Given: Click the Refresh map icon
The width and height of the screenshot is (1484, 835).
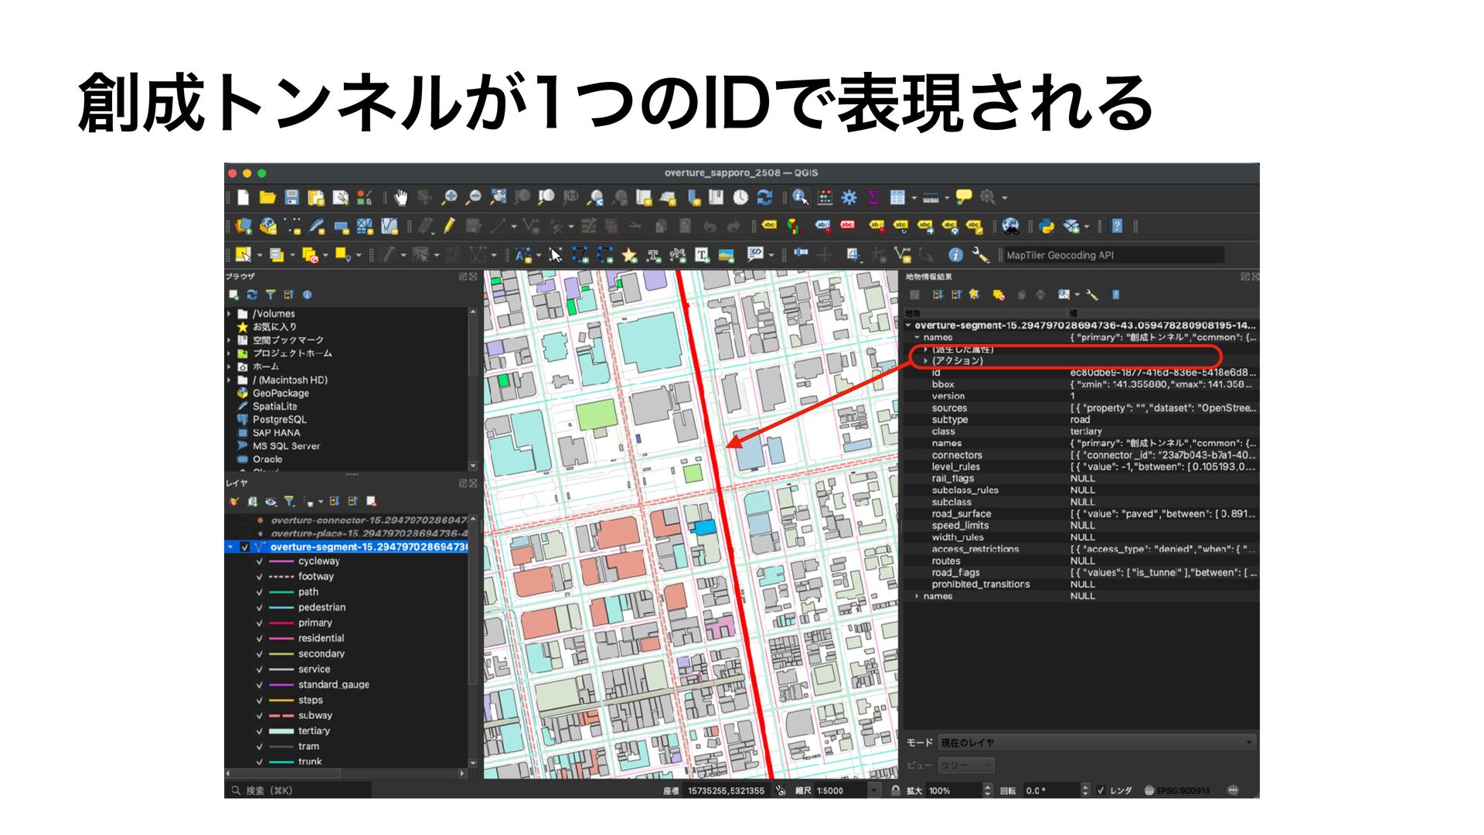Looking at the screenshot, I should click(x=764, y=198).
